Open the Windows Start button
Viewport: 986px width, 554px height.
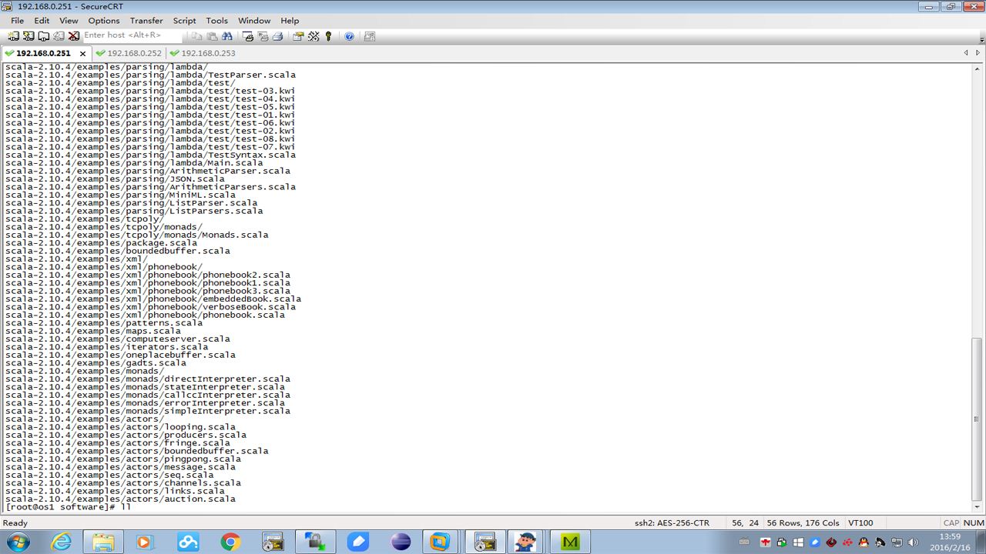click(17, 542)
